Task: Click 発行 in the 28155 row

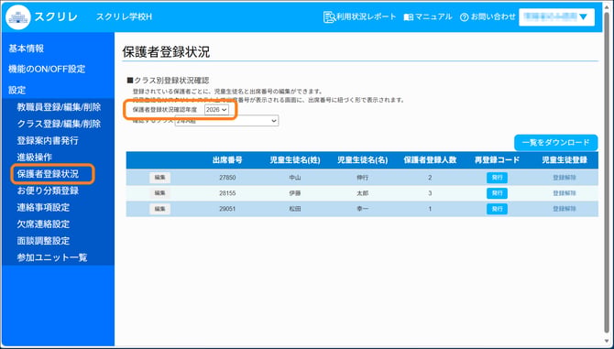Action: coord(497,193)
